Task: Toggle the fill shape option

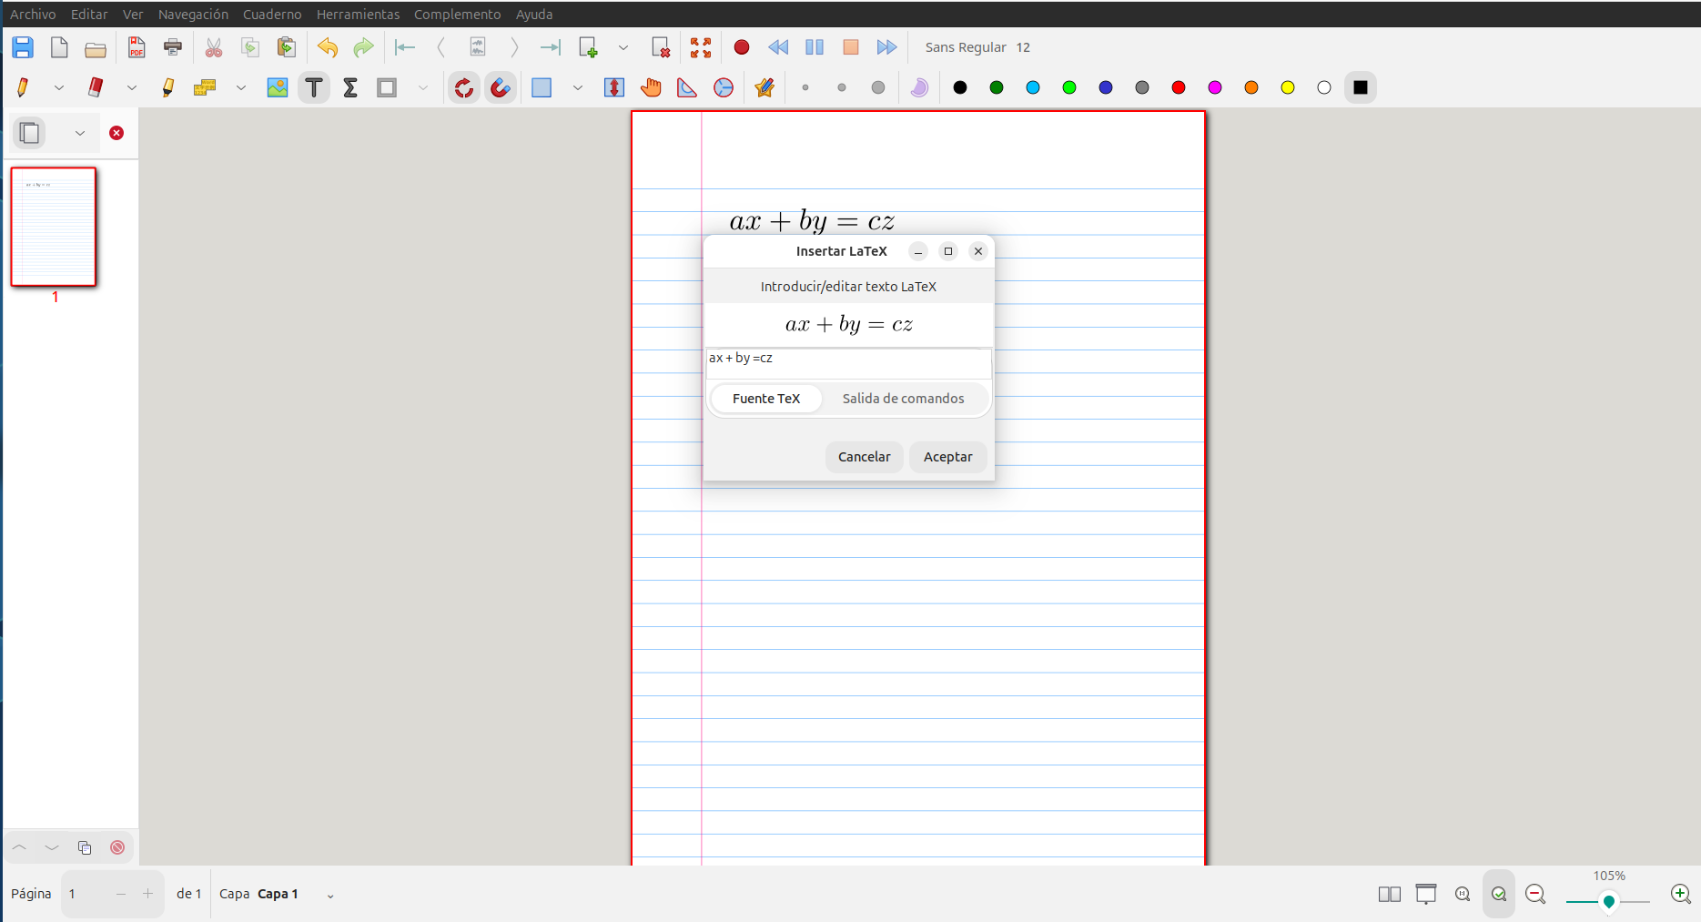Action: tap(919, 87)
